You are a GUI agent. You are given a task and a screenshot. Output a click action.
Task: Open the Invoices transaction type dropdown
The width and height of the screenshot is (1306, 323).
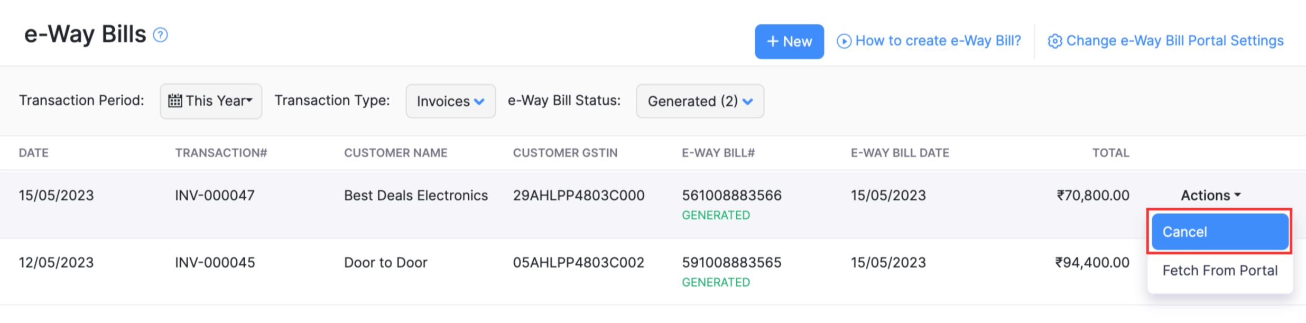(450, 101)
